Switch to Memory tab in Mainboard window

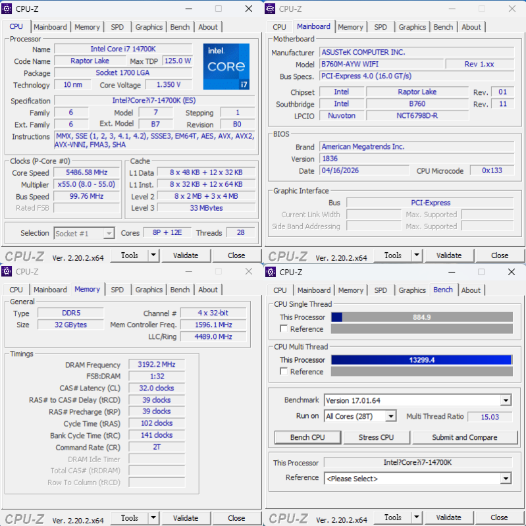(350, 27)
